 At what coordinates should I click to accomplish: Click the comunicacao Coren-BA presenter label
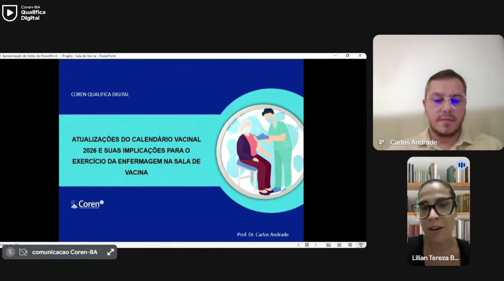pos(65,252)
